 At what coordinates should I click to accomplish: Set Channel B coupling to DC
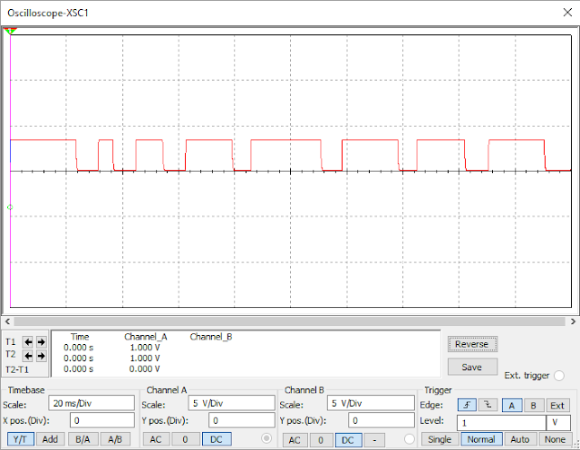[x=348, y=440]
